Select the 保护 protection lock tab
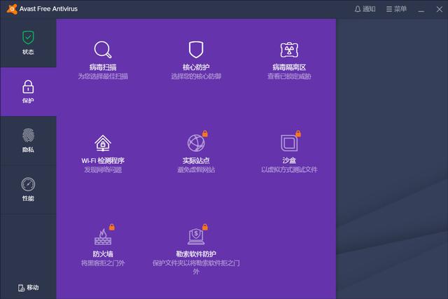The height and width of the screenshot is (299, 448). [28, 92]
